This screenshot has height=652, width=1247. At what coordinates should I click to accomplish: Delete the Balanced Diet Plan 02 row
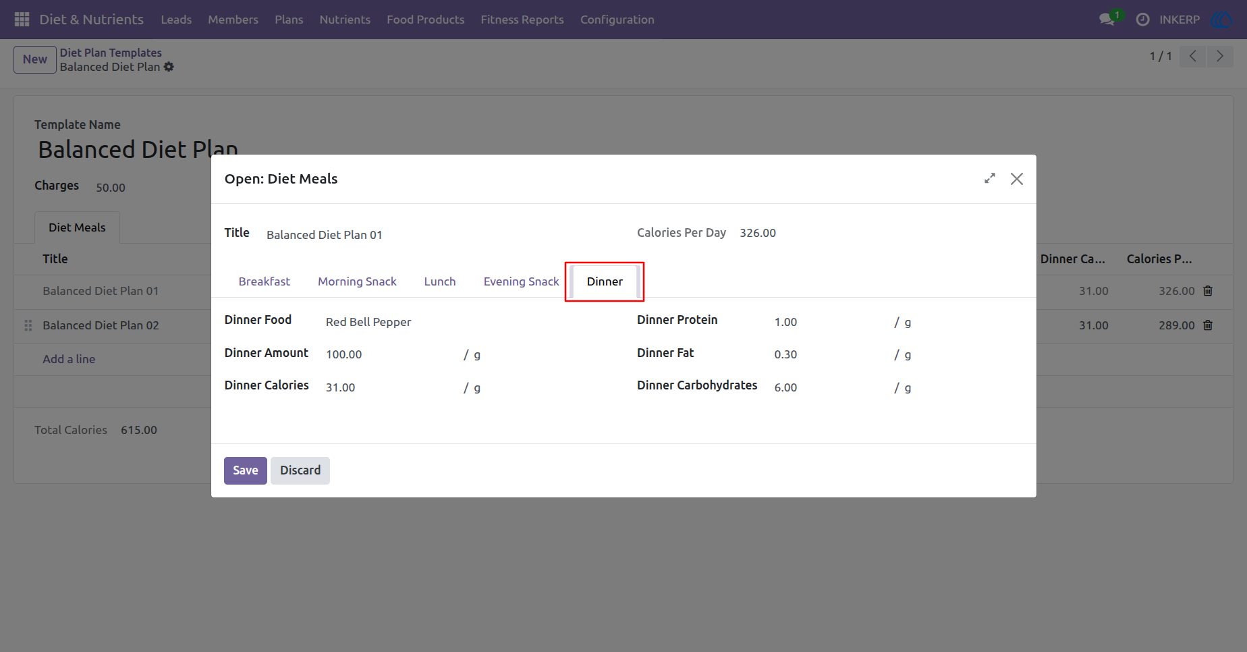[x=1208, y=325]
